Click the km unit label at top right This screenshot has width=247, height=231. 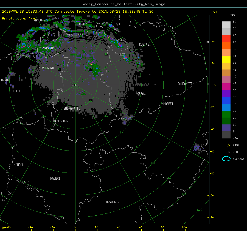(x=215, y=12)
